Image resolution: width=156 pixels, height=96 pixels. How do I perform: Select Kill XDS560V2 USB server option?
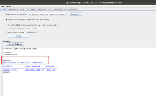[6, 25]
